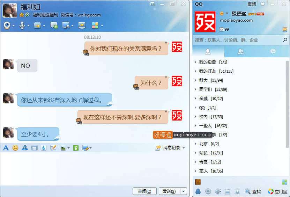290x197 pixels.
Task: Click the screen share presentation icon
Action: (x=82, y=25)
